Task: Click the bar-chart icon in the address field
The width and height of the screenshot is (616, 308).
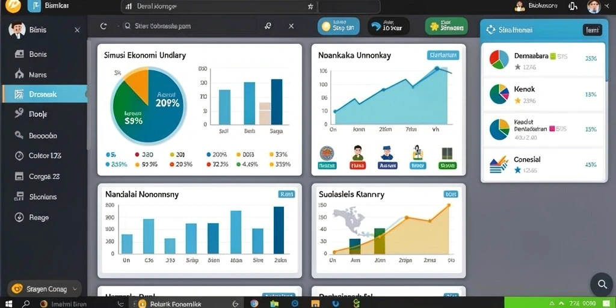Action: coord(128,6)
